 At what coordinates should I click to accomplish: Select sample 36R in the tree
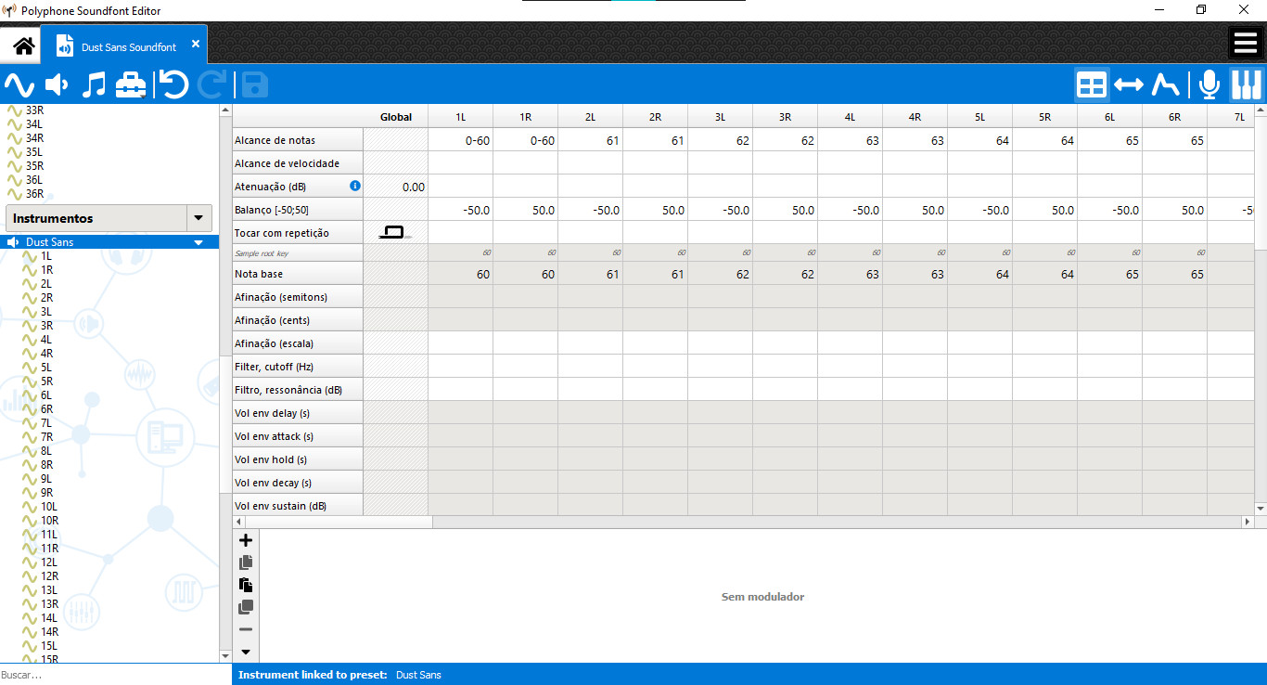click(x=34, y=193)
